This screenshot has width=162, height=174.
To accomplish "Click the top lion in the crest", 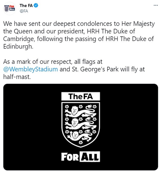I will click(80, 111).
